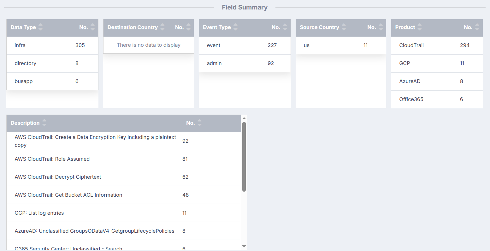Sort by Description column icon
This screenshot has height=251, width=490.
click(44, 123)
